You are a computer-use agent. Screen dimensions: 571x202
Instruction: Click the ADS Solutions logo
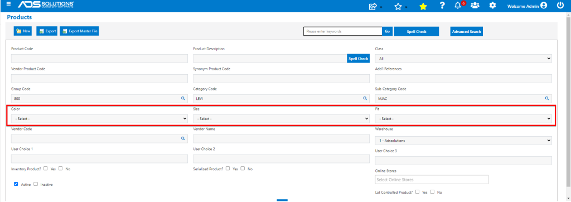coord(46,5)
